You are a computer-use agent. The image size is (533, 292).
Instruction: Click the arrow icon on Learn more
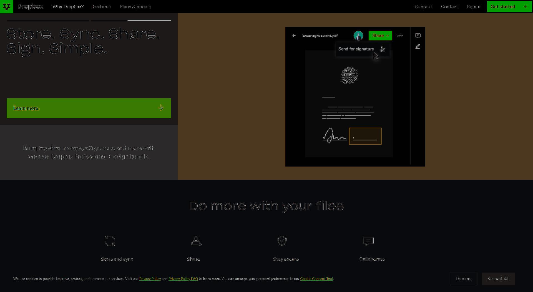[x=161, y=108]
